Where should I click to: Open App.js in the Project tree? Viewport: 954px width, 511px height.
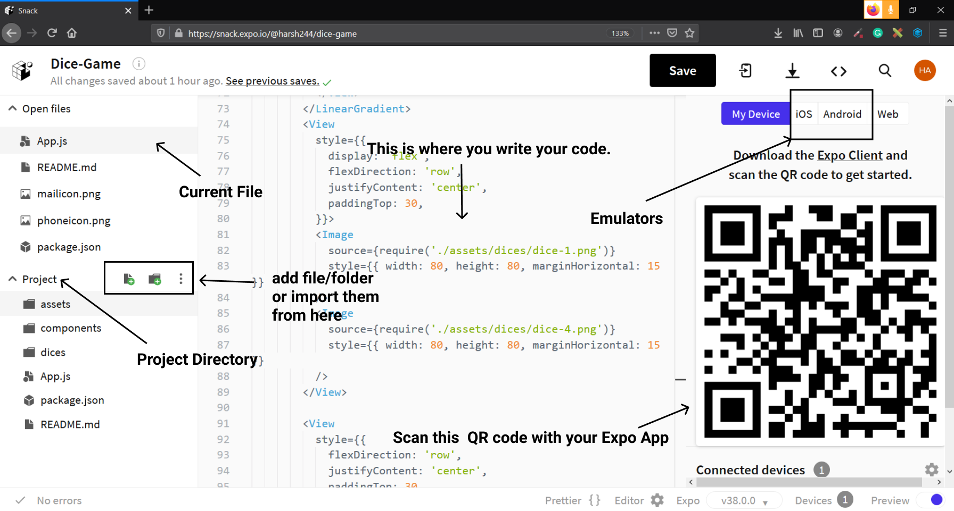pos(99,376)
